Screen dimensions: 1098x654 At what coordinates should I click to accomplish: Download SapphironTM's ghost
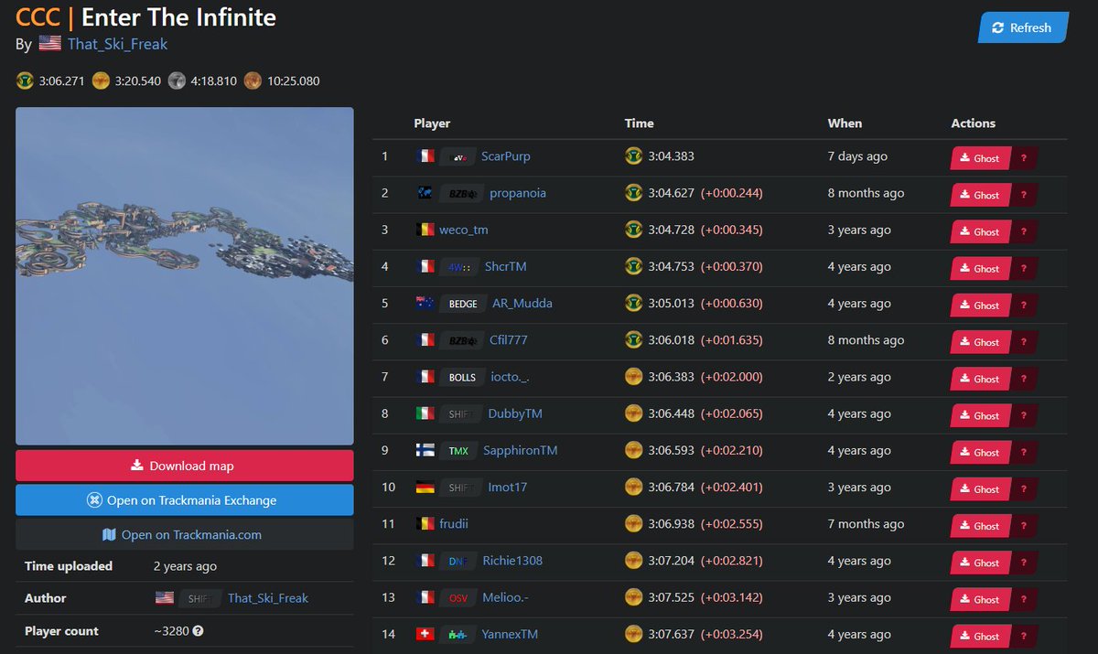[979, 452]
